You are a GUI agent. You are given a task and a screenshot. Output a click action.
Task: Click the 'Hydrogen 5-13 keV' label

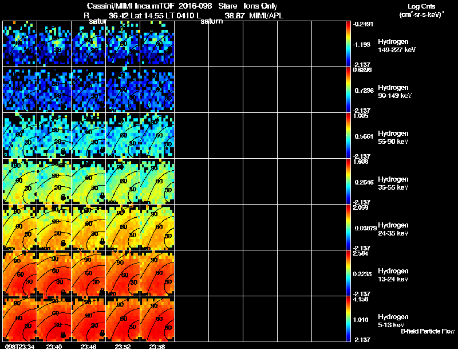click(x=393, y=321)
